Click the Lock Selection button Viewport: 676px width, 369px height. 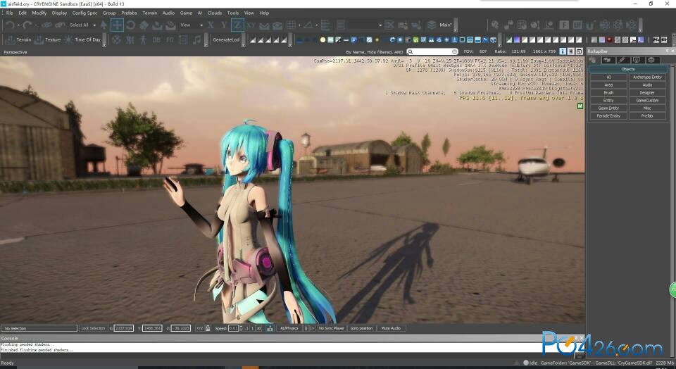click(x=93, y=328)
